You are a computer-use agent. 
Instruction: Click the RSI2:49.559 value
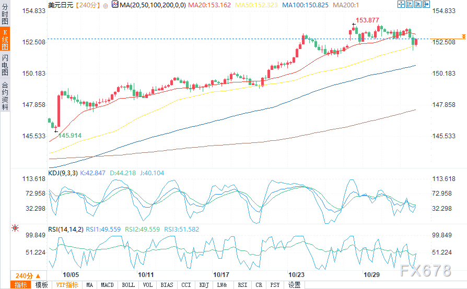[143, 230]
